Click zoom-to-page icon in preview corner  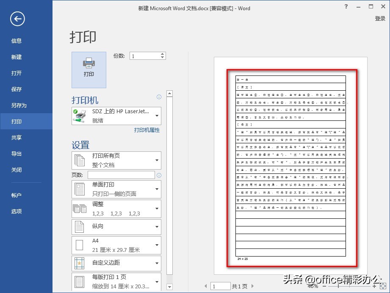click(x=383, y=286)
